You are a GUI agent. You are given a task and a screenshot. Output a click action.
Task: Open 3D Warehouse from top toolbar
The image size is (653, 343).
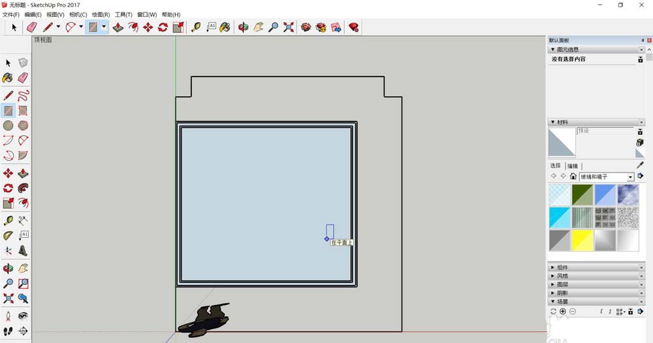pyautogui.click(x=306, y=27)
